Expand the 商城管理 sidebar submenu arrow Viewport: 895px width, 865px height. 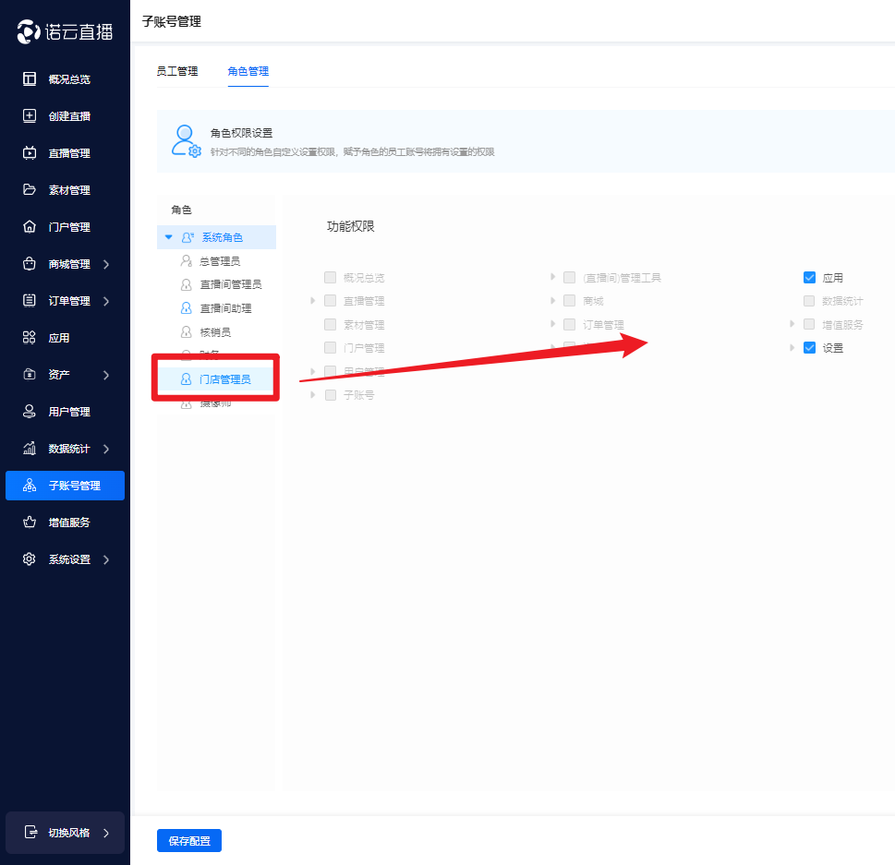click(x=106, y=265)
